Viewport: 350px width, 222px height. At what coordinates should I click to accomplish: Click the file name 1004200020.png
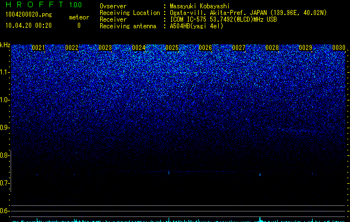28,15
